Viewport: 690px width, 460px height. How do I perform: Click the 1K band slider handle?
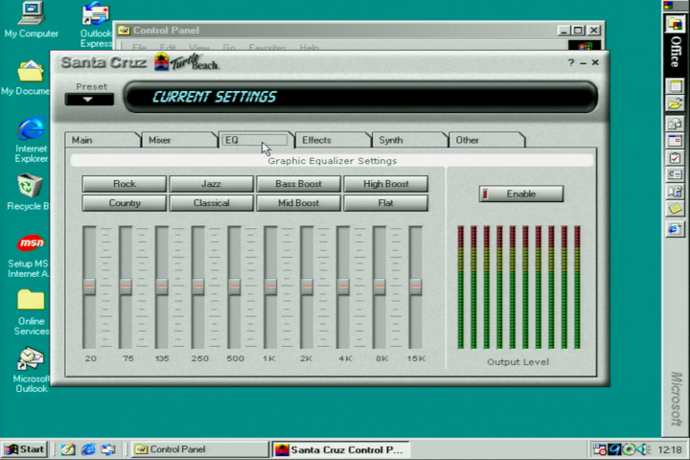click(x=270, y=287)
